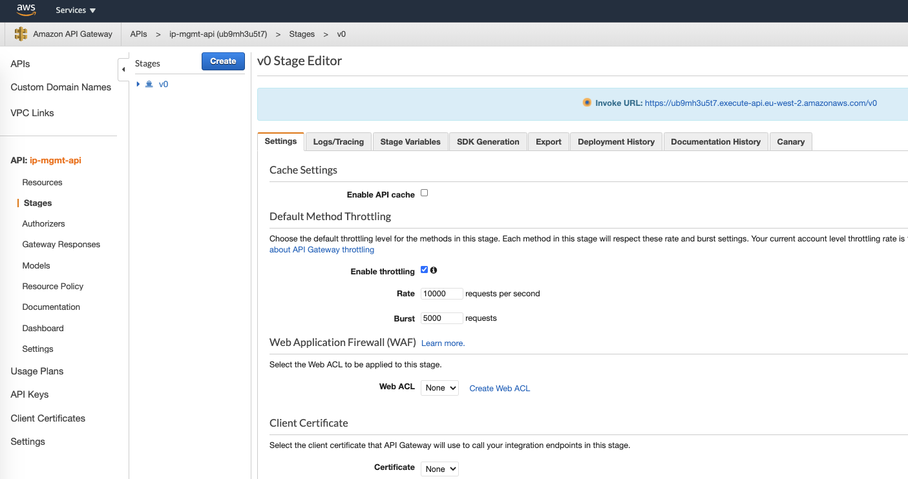
Task: Click the AWS logo icon
Action: coord(26,10)
